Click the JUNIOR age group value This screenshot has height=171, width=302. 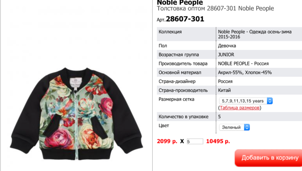226,55
